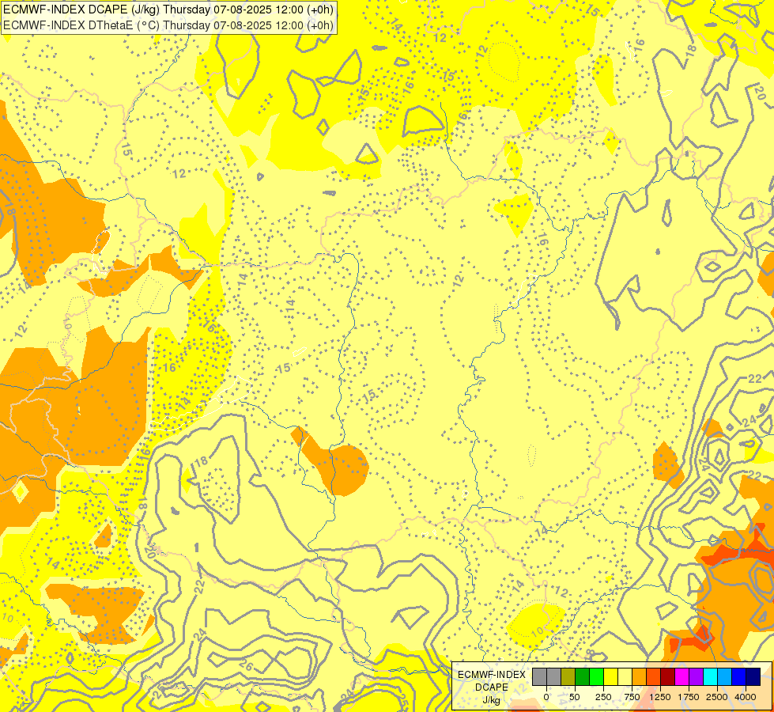
Task: Select the bright green legend swatch
Action: 597,676
